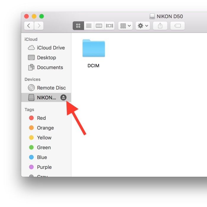Open iCloud Drive in sidebar
This screenshot has width=207, height=207.
coord(46,48)
